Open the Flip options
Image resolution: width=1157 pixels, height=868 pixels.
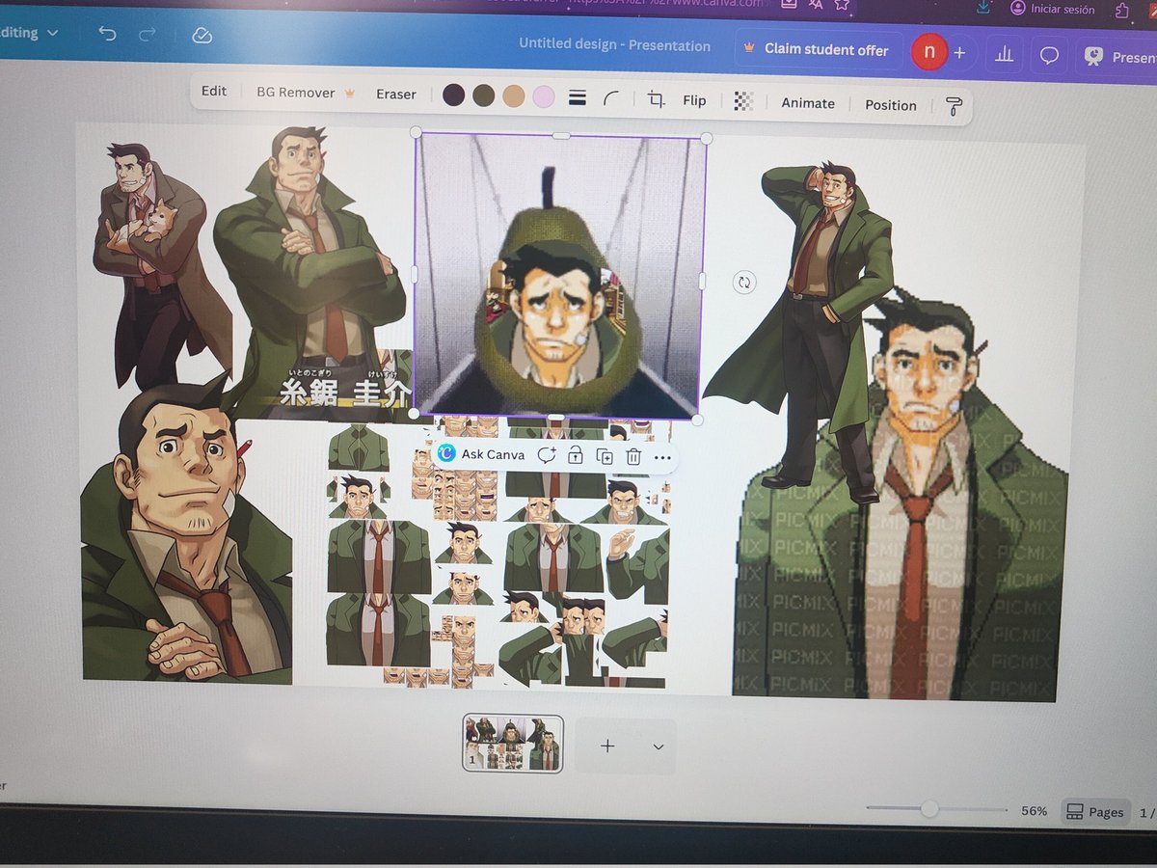click(x=694, y=100)
